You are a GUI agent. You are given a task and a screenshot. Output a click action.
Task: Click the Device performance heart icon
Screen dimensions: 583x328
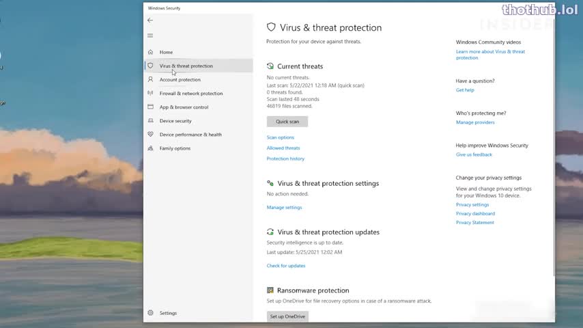click(151, 135)
